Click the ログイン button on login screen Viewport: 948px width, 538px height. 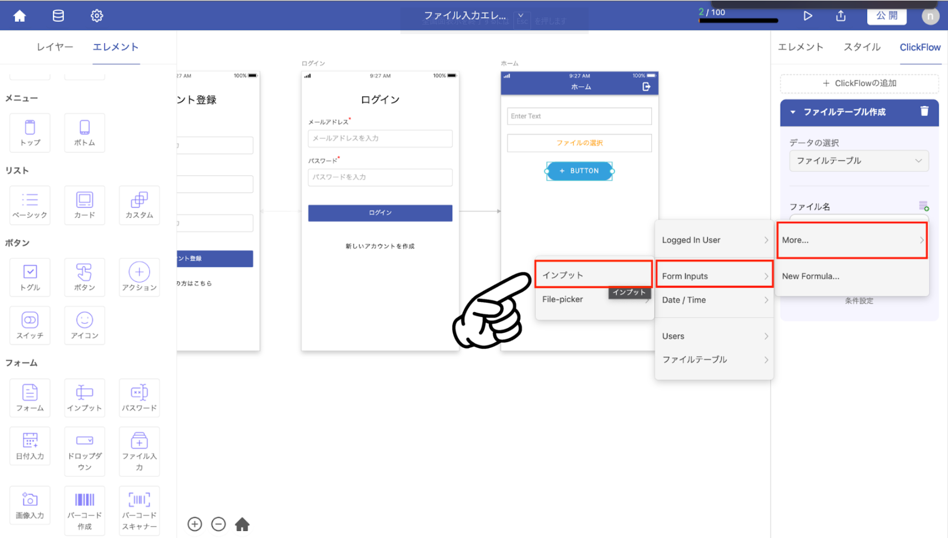[x=380, y=213]
